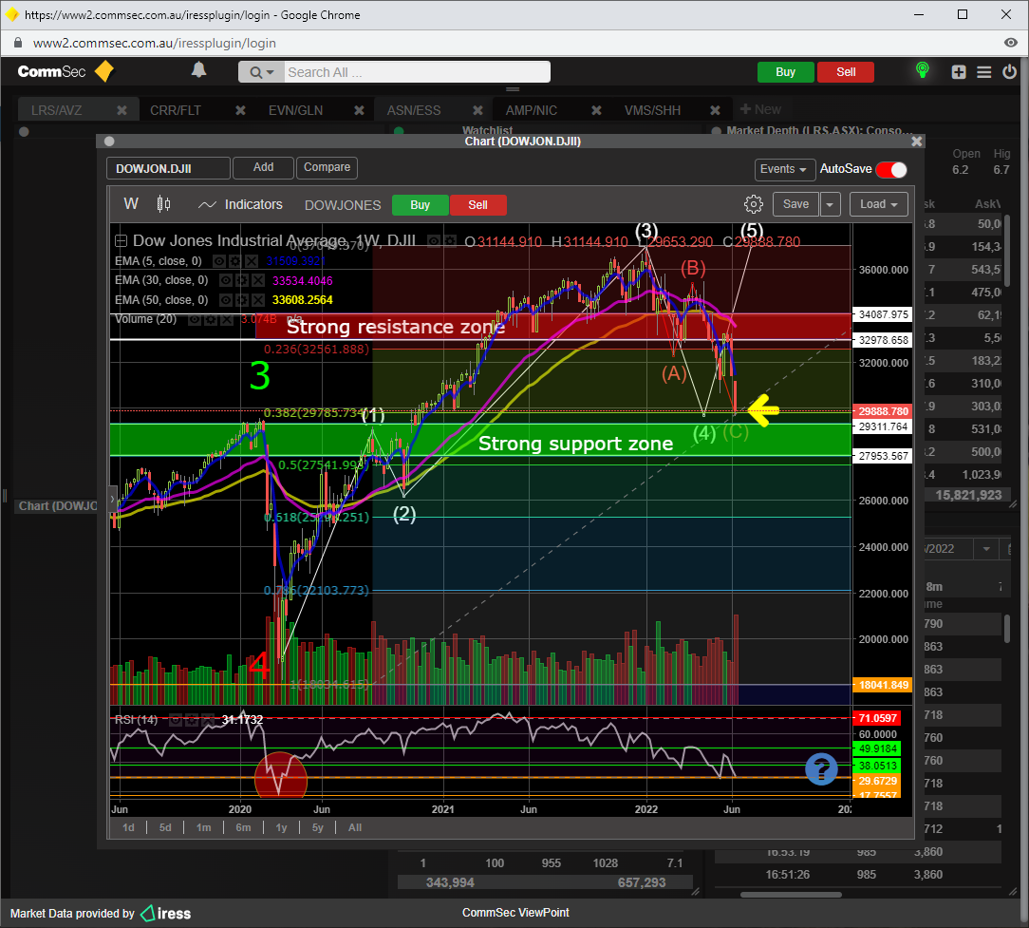Open the hamburger menu in CommSec header
1029x928 pixels.
(983, 71)
